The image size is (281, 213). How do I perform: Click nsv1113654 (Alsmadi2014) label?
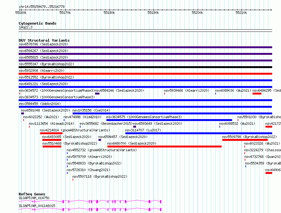pyautogui.click(x=51, y=124)
